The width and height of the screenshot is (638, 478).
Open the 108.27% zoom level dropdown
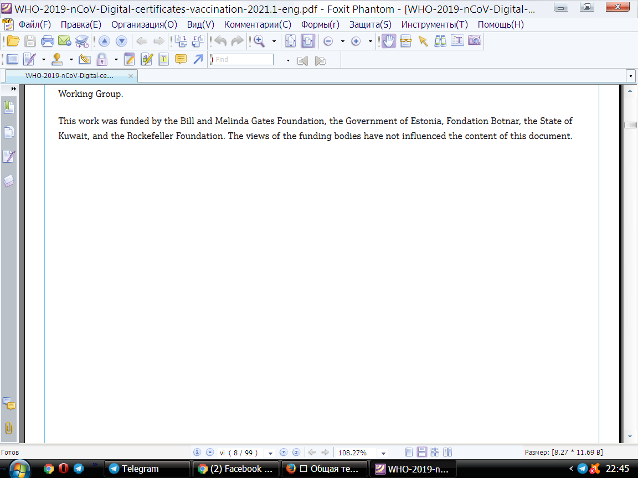point(383,453)
